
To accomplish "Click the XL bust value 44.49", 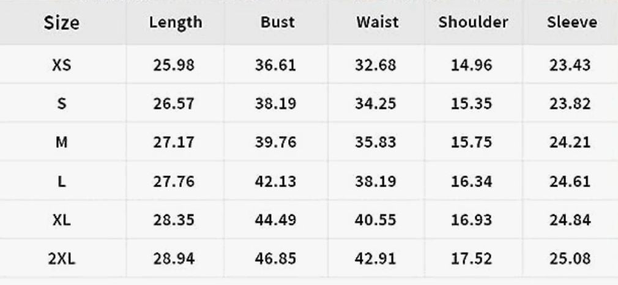I will point(275,220).
